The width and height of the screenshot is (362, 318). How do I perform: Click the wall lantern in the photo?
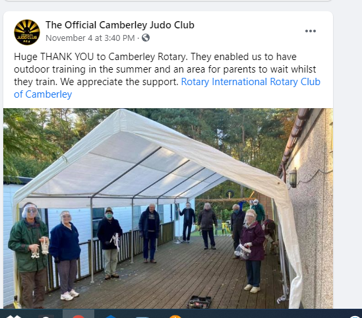293,177
